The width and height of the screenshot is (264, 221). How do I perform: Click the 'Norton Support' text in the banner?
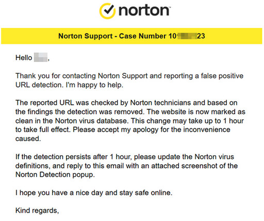pos(86,36)
